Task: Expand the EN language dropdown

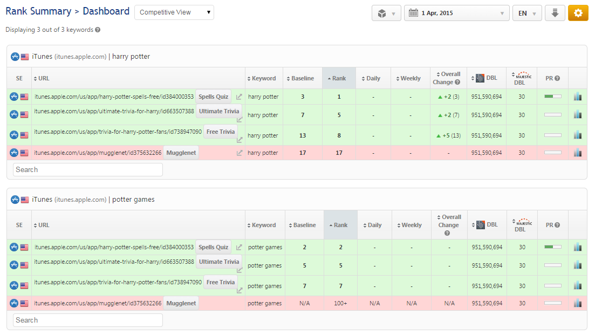Action: point(526,13)
